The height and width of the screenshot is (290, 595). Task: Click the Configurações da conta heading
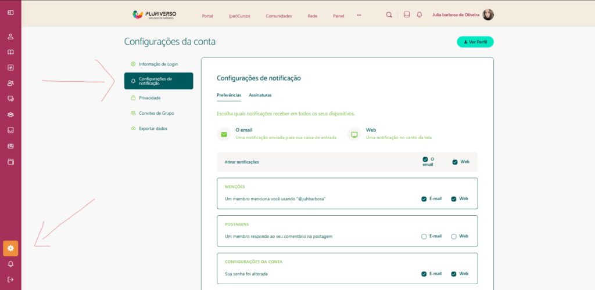point(170,42)
